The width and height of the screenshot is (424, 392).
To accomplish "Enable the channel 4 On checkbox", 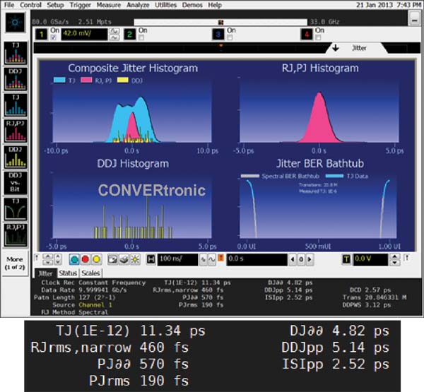I will [318, 37].
